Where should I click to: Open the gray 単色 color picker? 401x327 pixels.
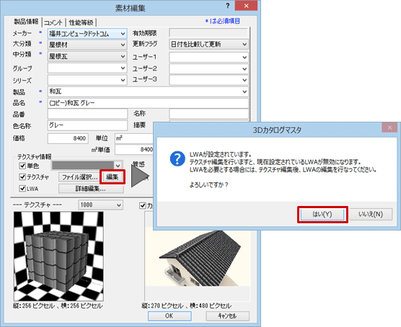(x=87, y=165)
